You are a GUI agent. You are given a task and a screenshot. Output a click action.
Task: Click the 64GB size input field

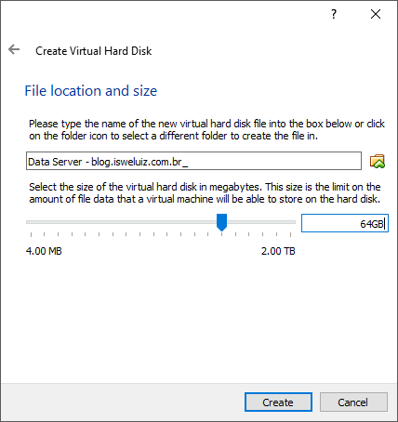click(345, 223)
